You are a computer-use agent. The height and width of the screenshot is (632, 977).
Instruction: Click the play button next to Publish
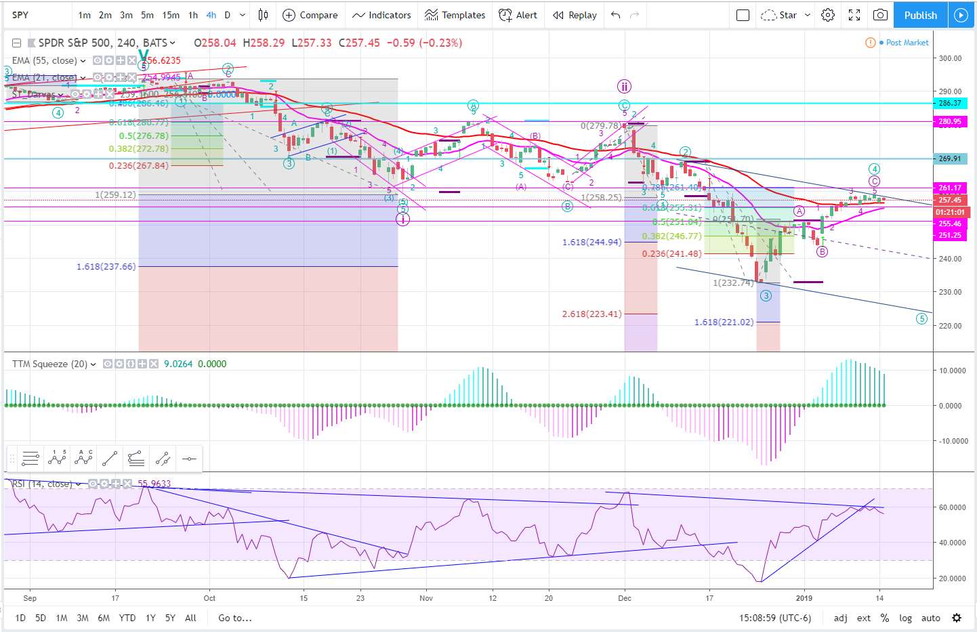[x=961, y=15]
